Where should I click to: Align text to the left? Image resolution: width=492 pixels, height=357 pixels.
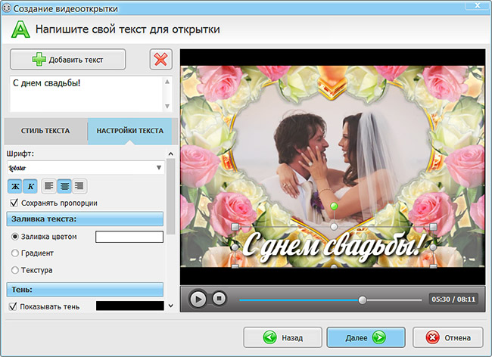click(x=49, y=186)
